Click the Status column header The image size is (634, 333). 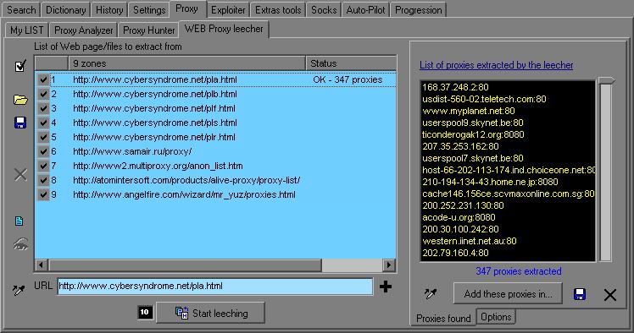coord(351,63)
